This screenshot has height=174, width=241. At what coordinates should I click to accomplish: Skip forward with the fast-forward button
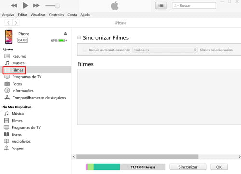(36, 6)
